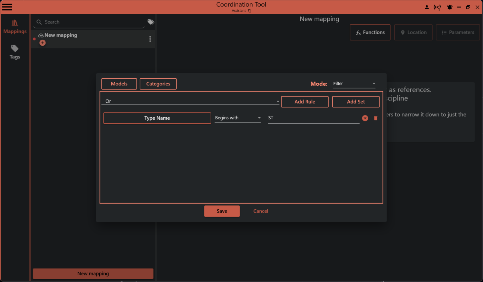Viewport: 483px width, 282px height.
Task: Switch to the Categories tab
Action: 158,84
